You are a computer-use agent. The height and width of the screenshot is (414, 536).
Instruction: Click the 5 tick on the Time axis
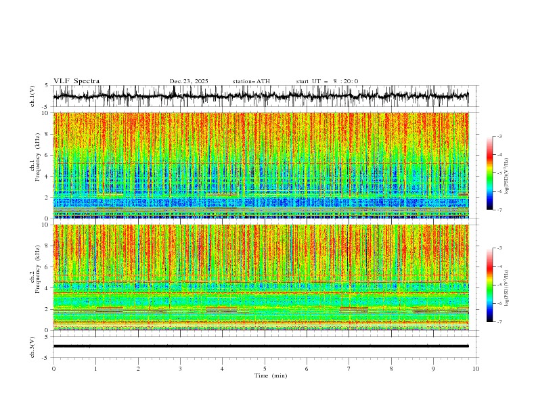point(265,369)
